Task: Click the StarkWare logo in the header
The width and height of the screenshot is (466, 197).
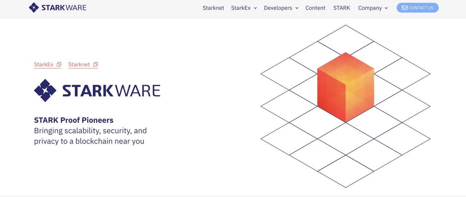Action: (58, 8)
